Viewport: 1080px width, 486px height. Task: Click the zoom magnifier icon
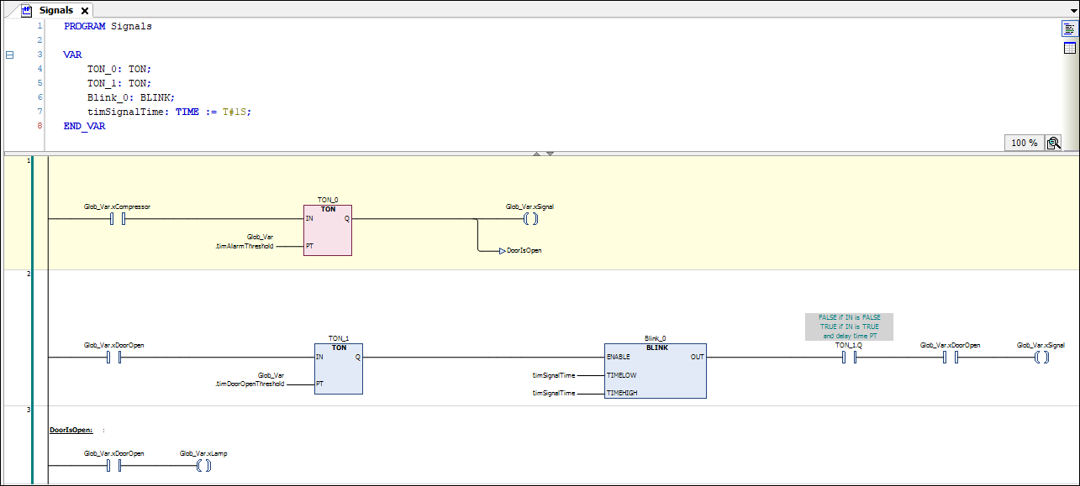pyautogui.click(x=1053, y=143)
